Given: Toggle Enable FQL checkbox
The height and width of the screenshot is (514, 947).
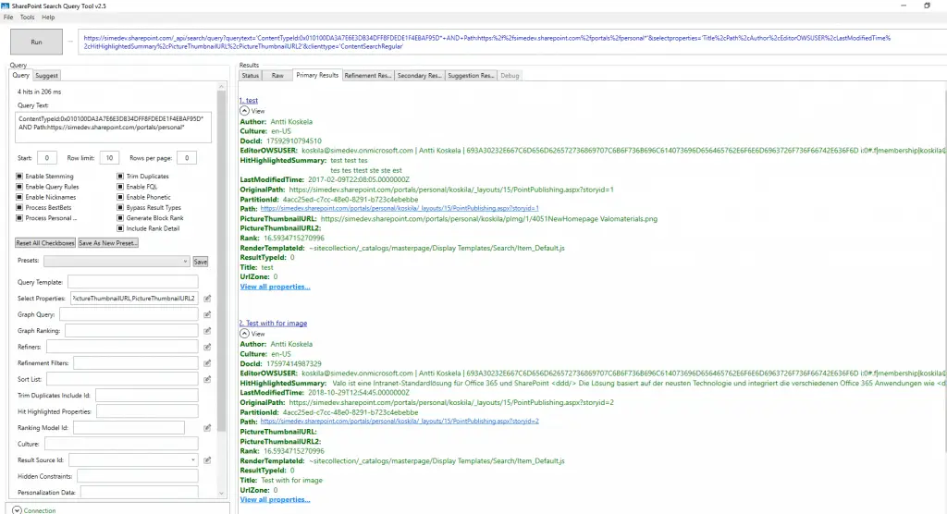Looking at the screenshot, I should [x=120, y=187].
